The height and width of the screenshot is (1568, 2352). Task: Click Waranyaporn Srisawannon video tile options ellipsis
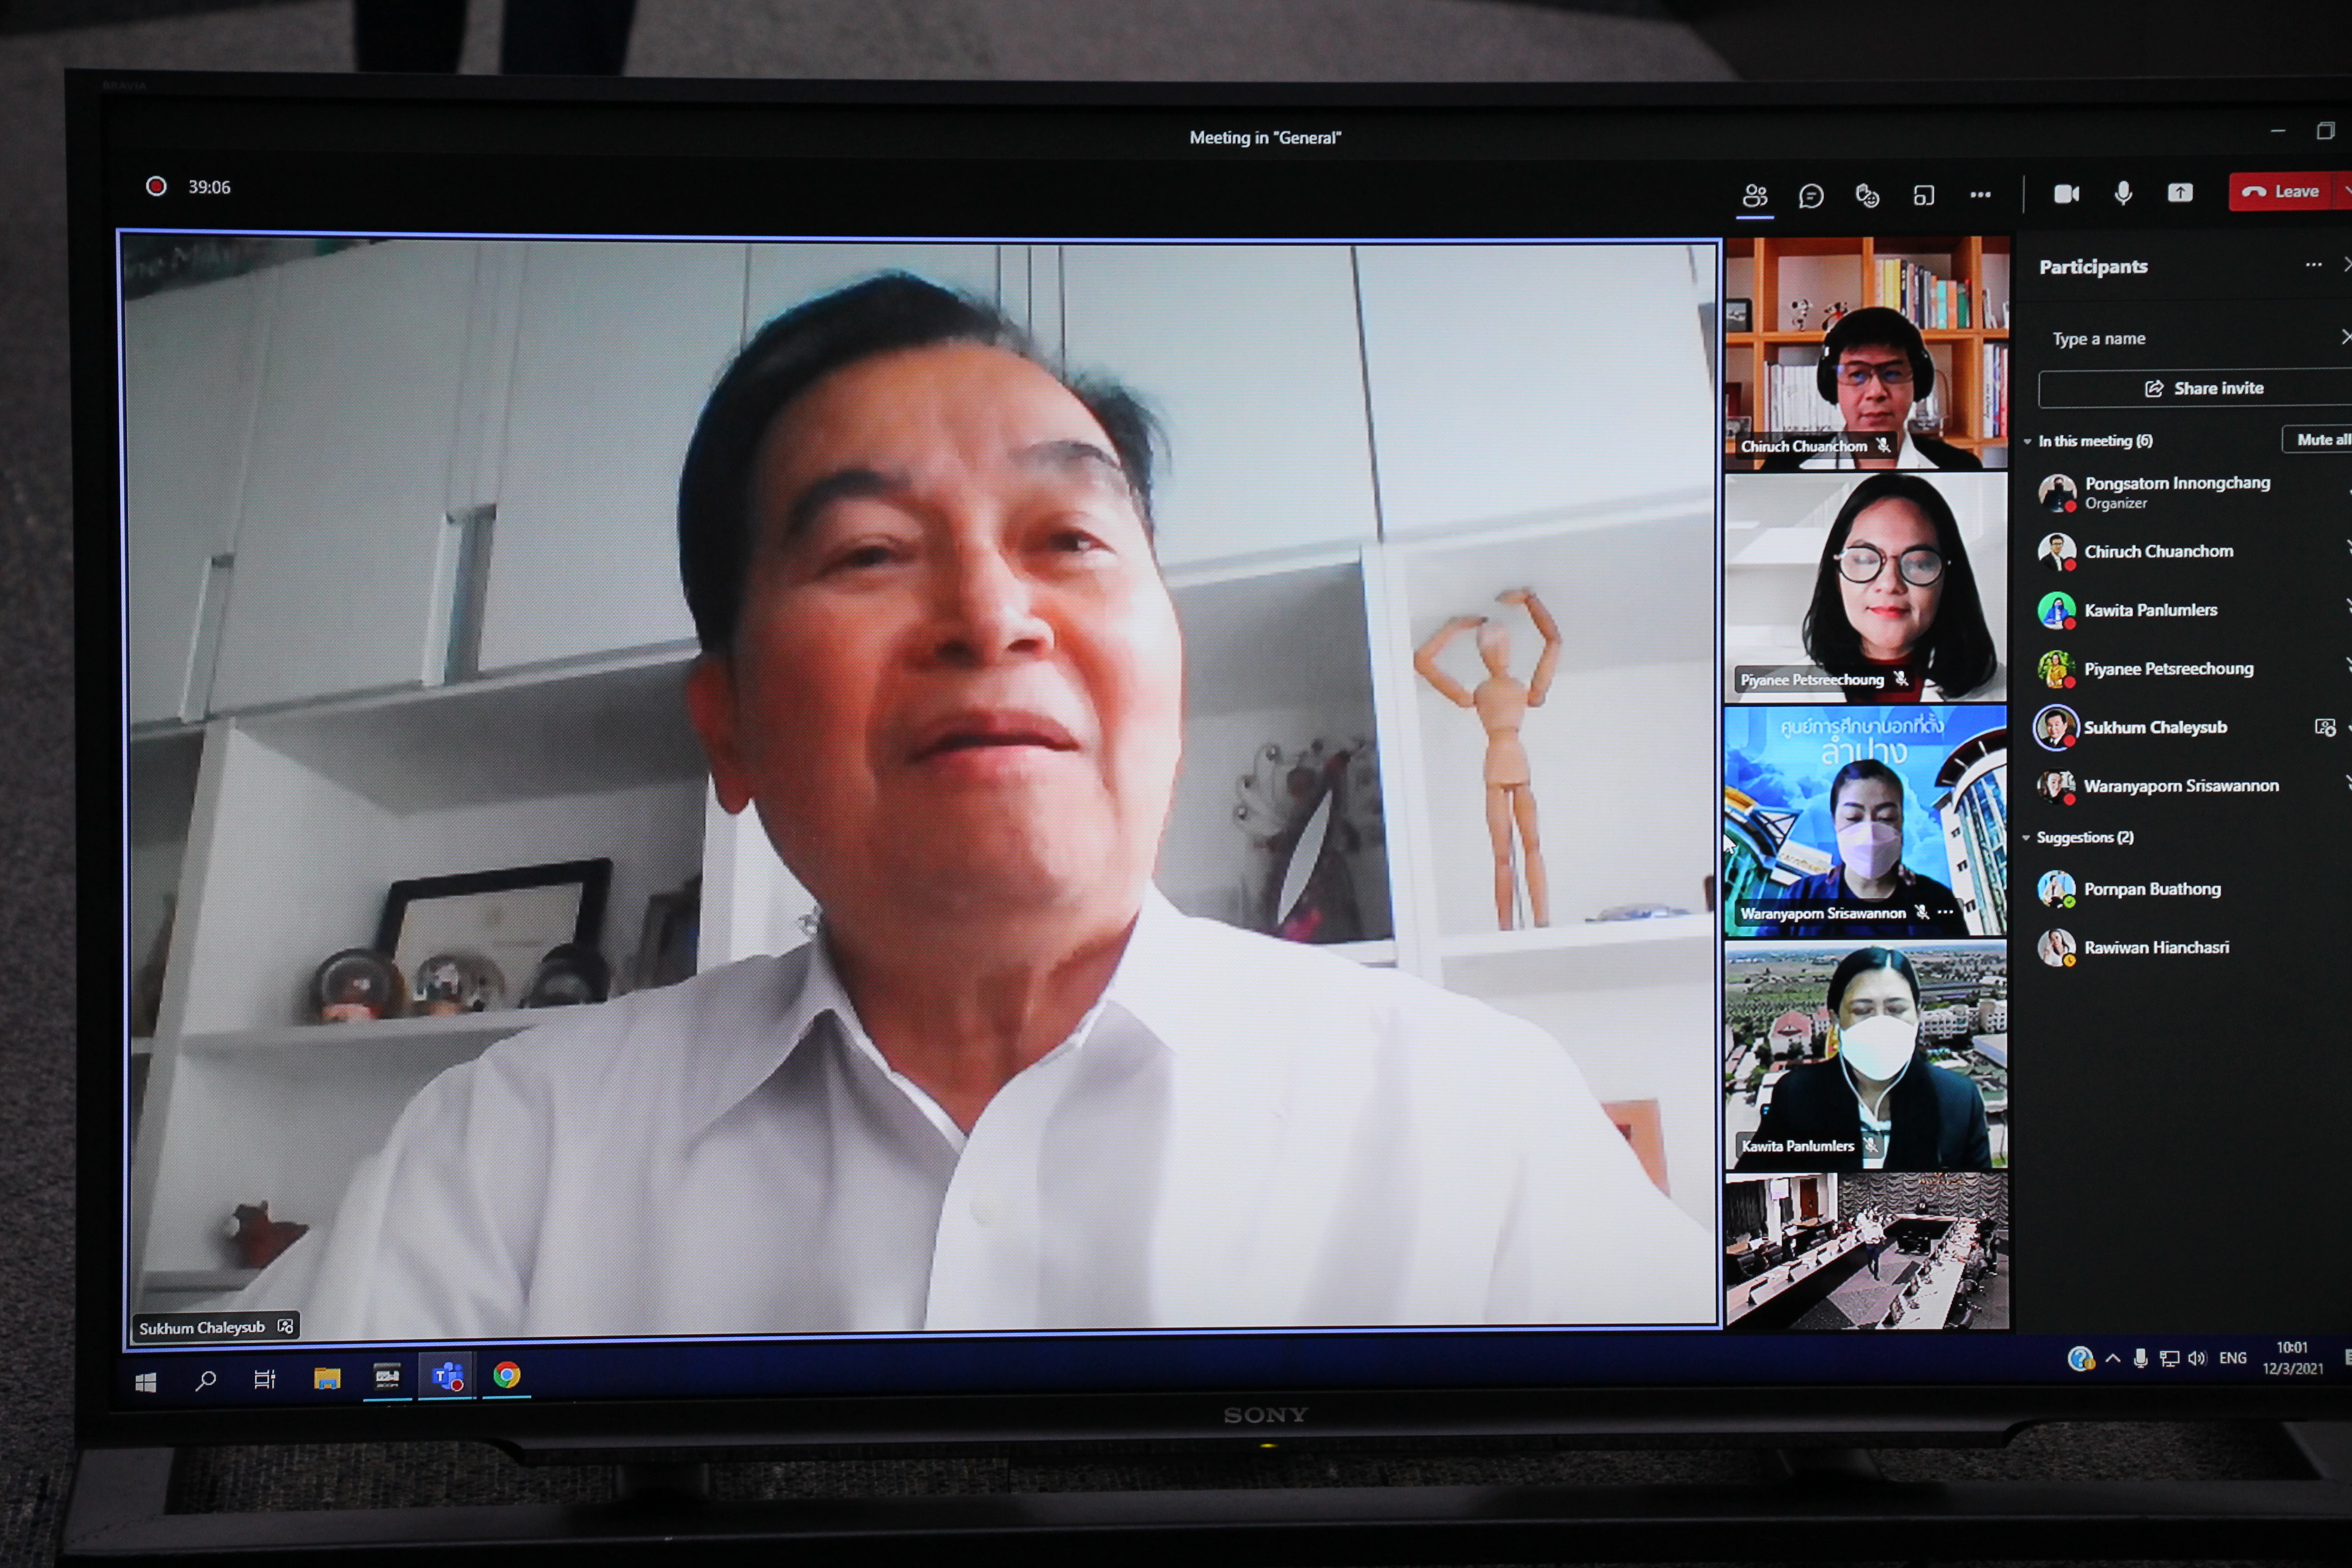coord(1945,912)
